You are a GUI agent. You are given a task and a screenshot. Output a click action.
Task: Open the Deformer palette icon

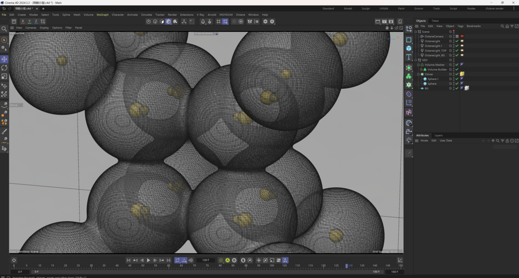click(409, 94)
